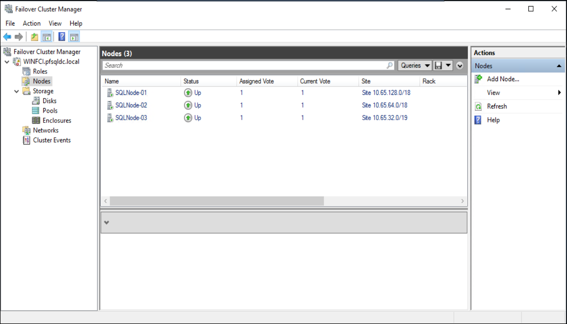
Task: Open the save query dropdown arrow
Action: pyautogui.click(x=448, y=65)
